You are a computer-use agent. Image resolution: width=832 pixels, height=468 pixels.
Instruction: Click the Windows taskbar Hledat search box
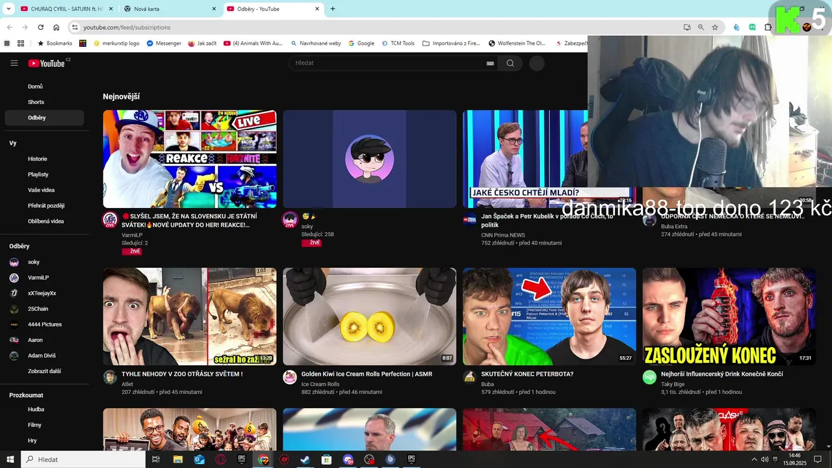point(83,459)
